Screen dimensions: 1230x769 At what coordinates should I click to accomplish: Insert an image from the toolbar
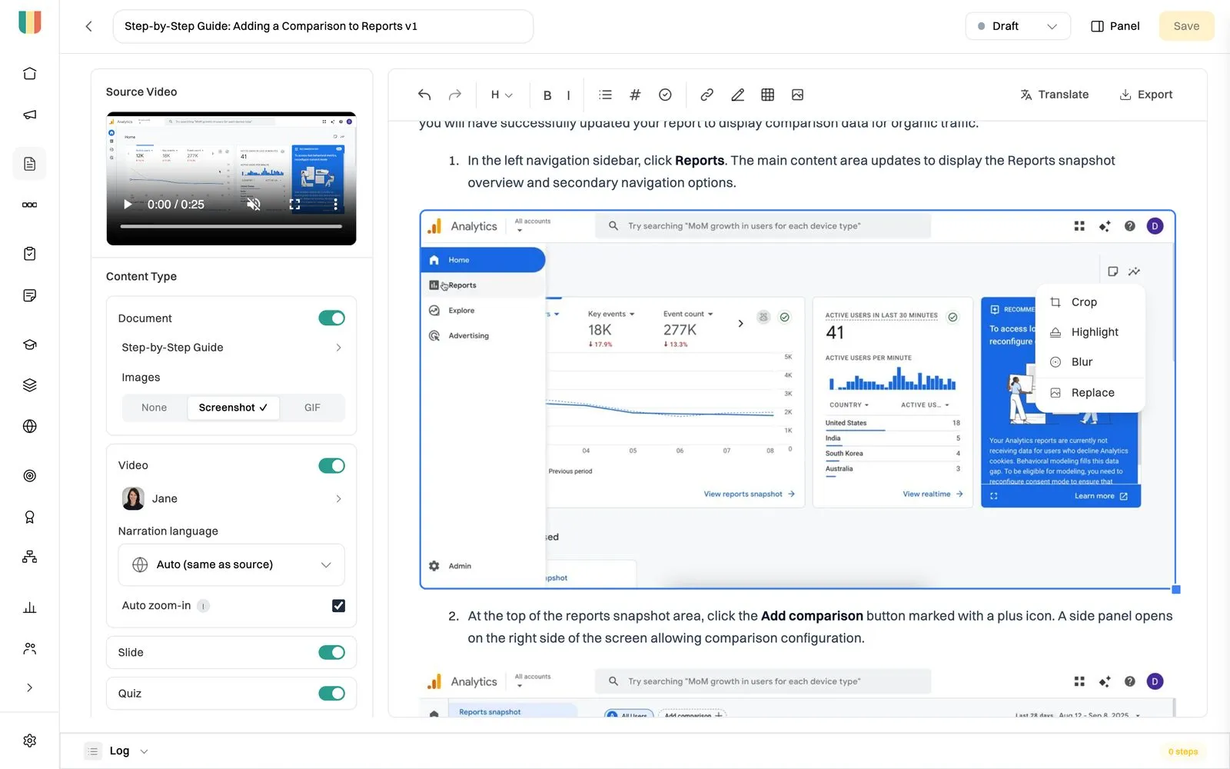click(797, 95)
